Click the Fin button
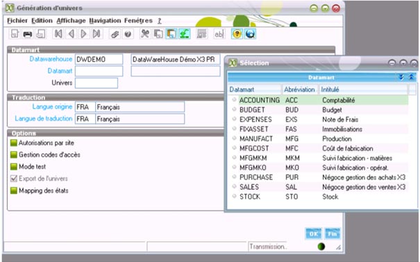This screenshot has width=420, height=262. pos(332,234)
